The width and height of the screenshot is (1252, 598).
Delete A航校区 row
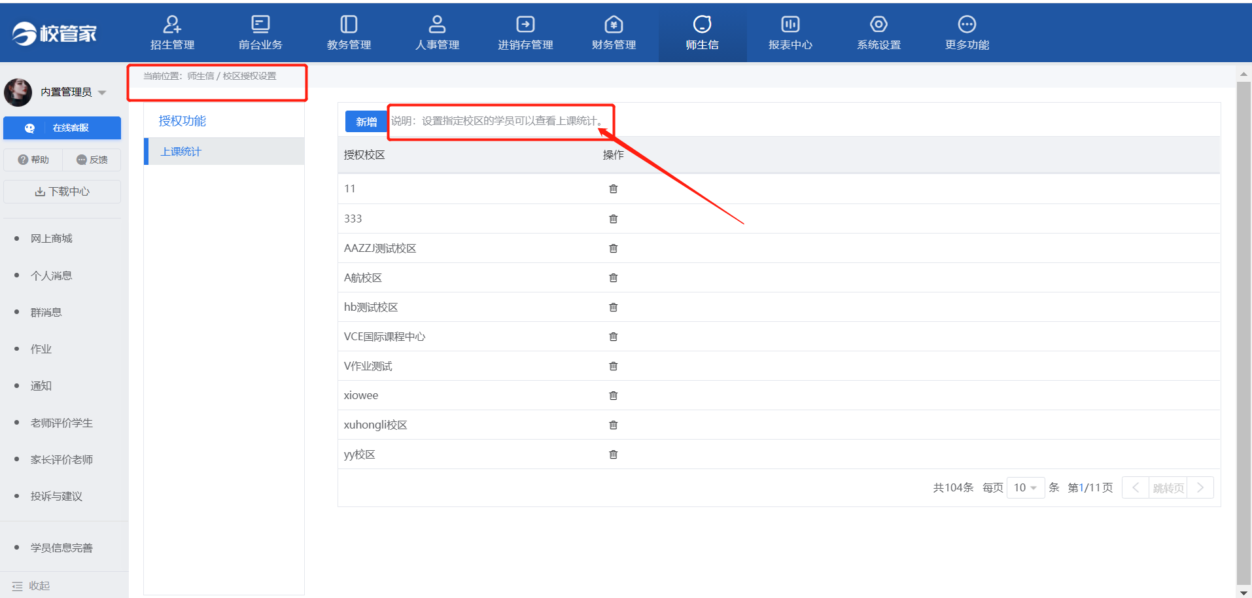[x=613, y=277]
